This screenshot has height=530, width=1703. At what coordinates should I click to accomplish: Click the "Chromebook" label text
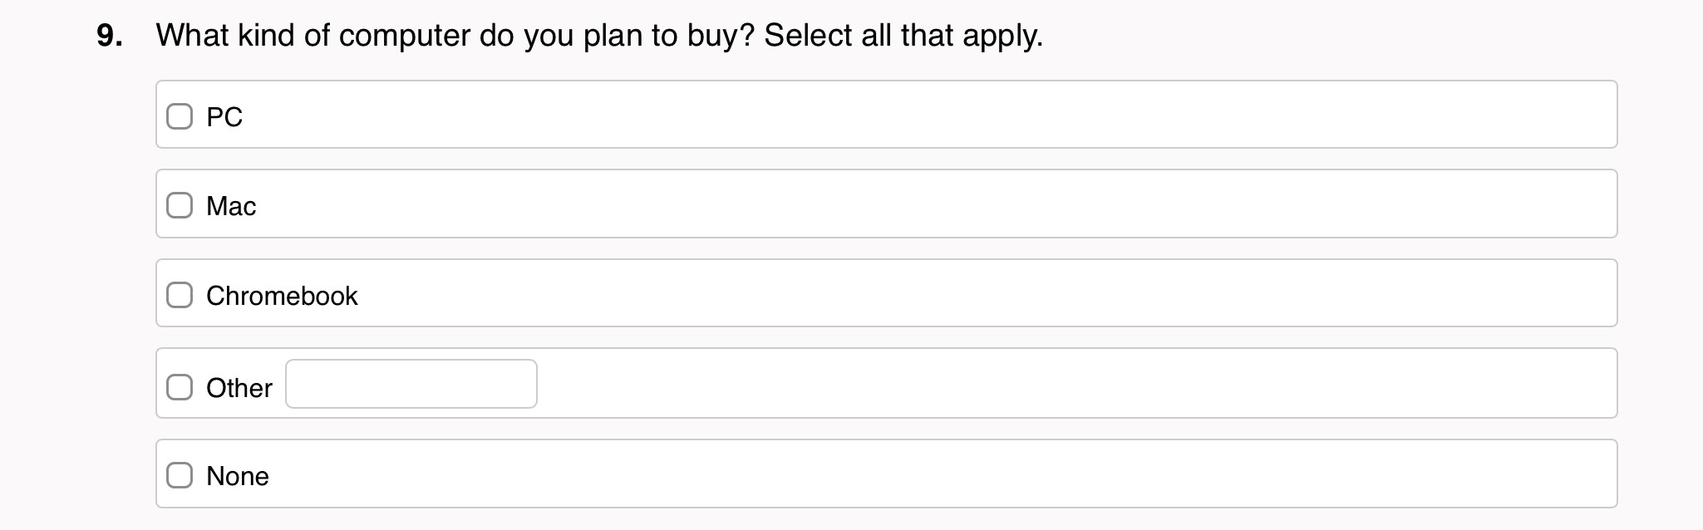(282, 296)
